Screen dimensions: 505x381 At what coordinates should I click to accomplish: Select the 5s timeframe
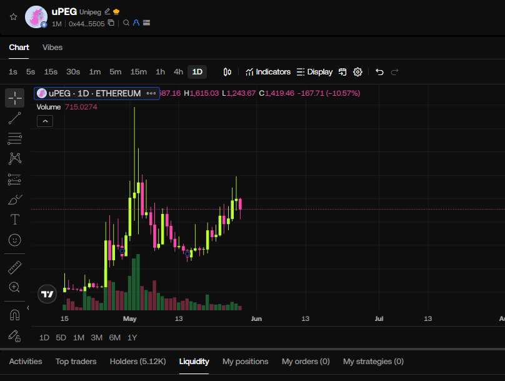(31, 72)
